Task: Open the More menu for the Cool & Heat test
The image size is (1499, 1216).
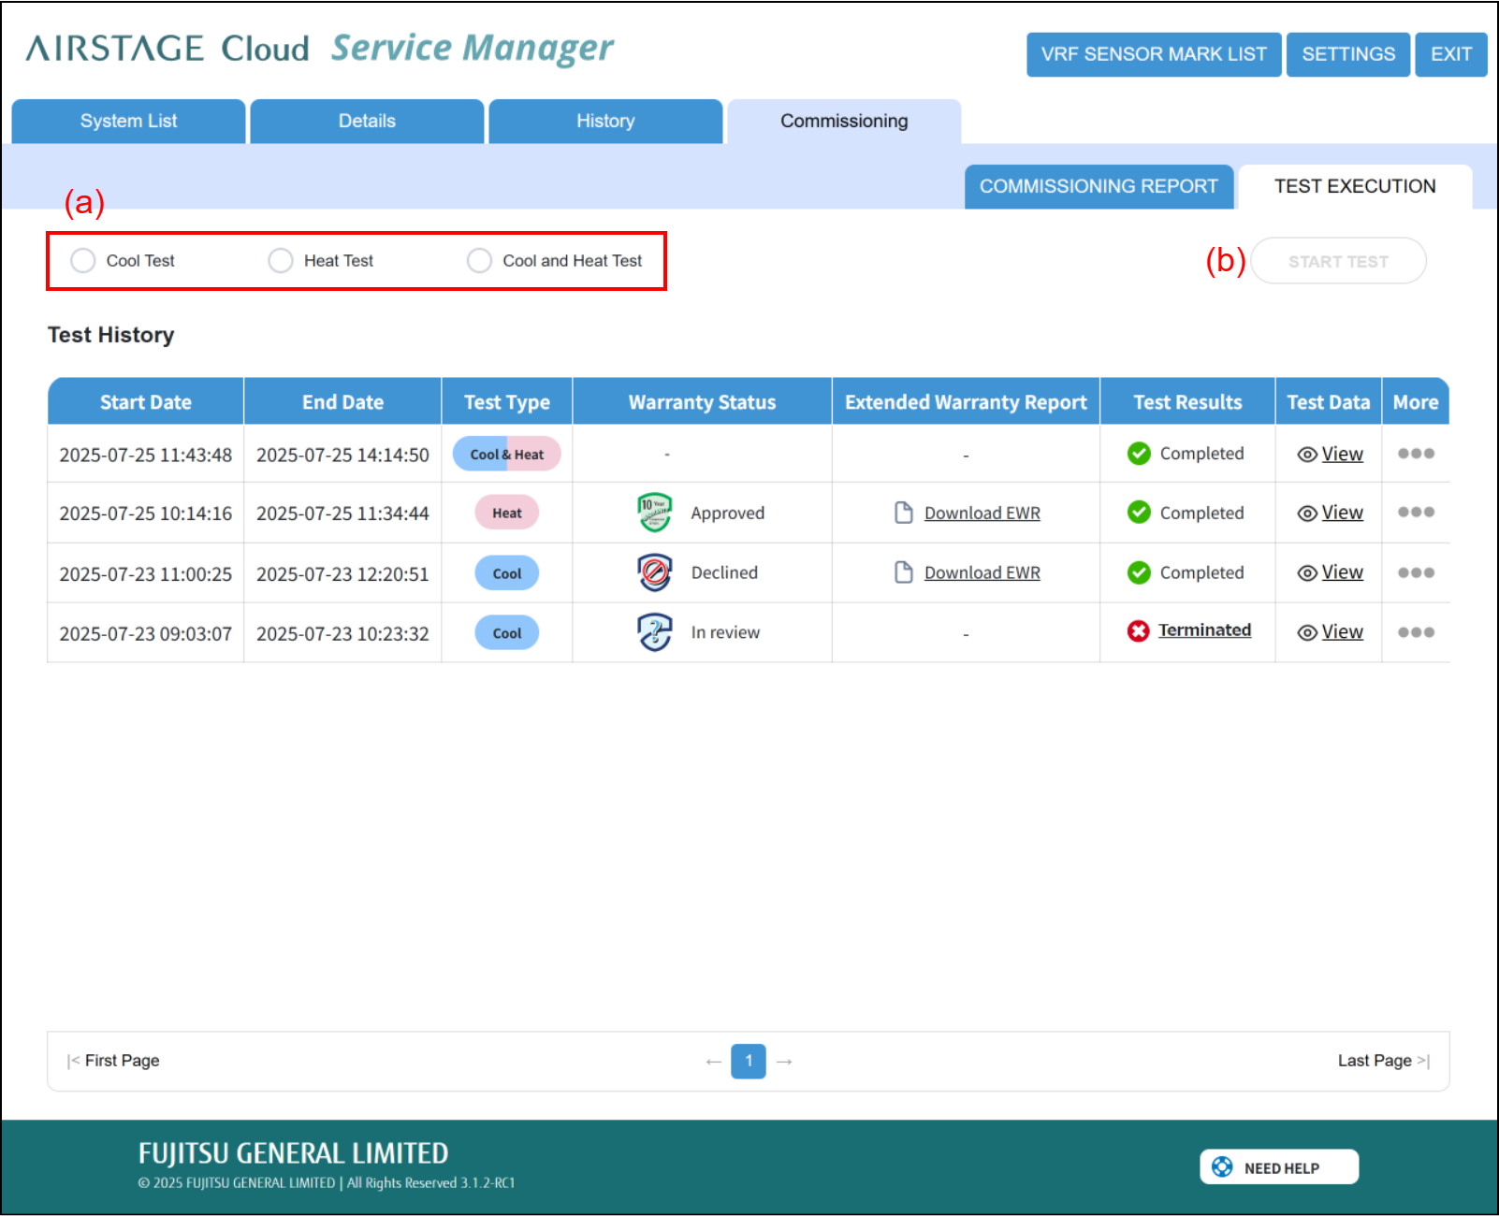Action: pyautogui.click(x=1416, y=454)
